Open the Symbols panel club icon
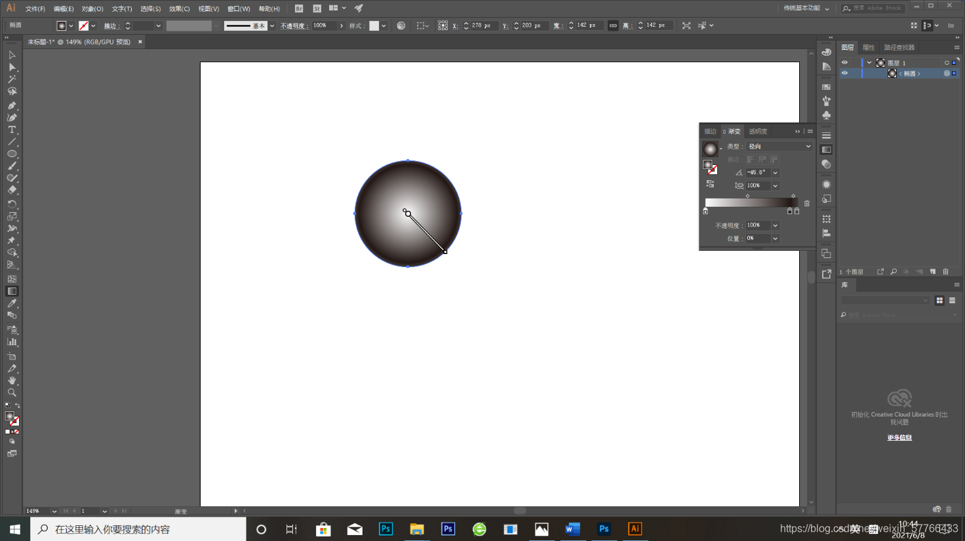This screenshot has height=541, width=965. (x=826, y=115)
